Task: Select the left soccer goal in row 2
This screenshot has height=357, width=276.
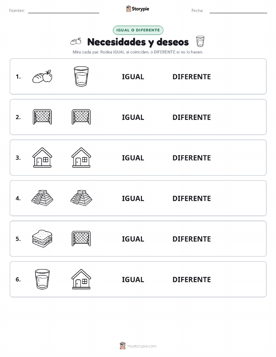Action: pos(42,117)
